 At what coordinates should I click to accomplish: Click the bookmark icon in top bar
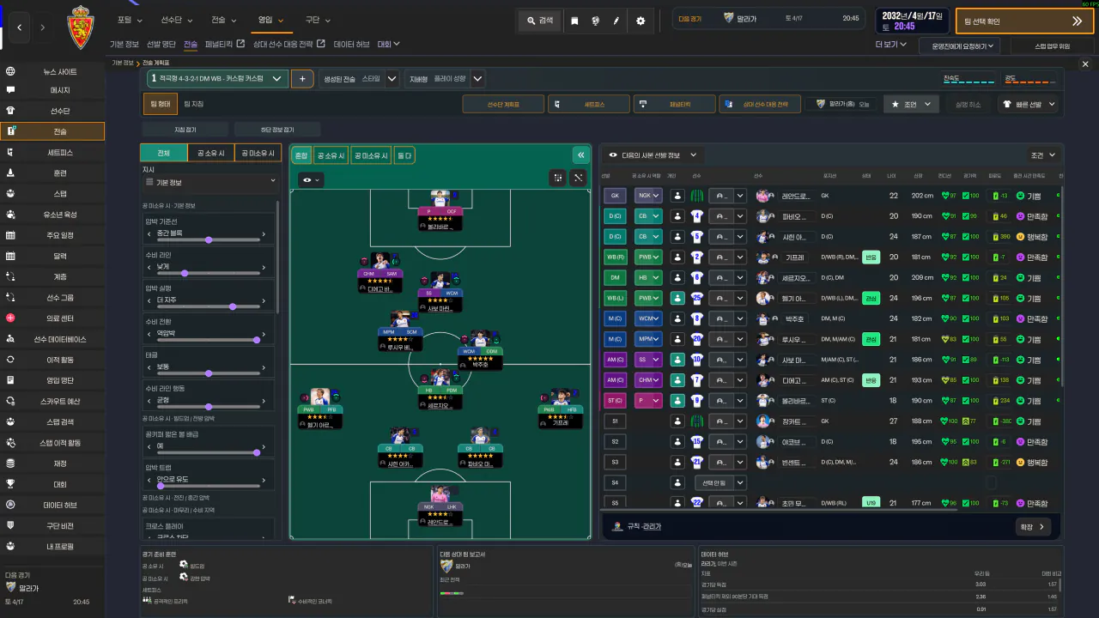coord(574,21)
